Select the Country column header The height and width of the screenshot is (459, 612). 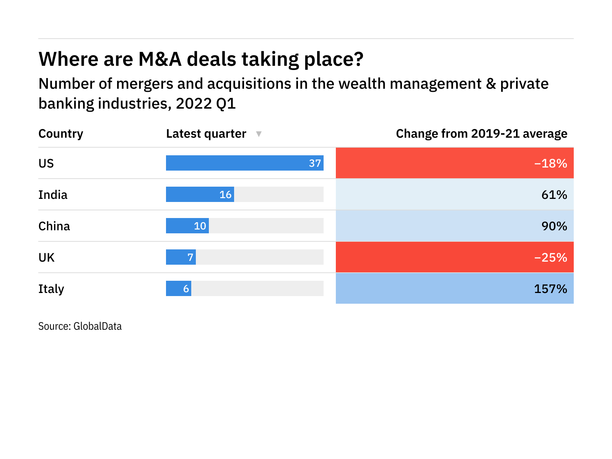pyautogui.click(x=61, y=134)
